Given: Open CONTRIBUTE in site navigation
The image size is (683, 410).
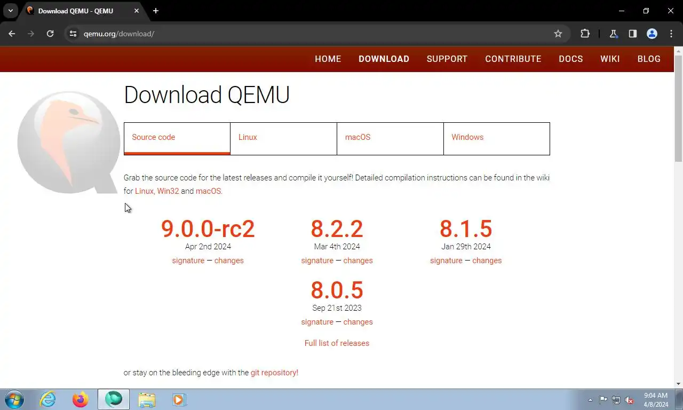Looking at the screenshot, I should (x=513, y=59).
